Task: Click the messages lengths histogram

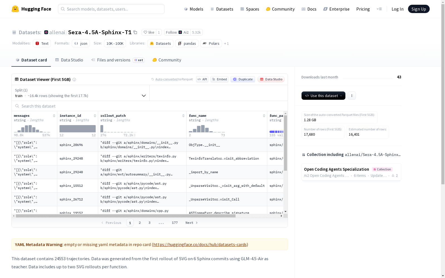Action: 32,129
